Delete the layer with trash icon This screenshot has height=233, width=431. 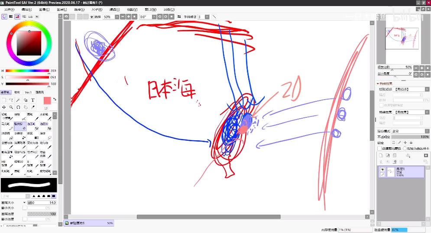(401, 162)
